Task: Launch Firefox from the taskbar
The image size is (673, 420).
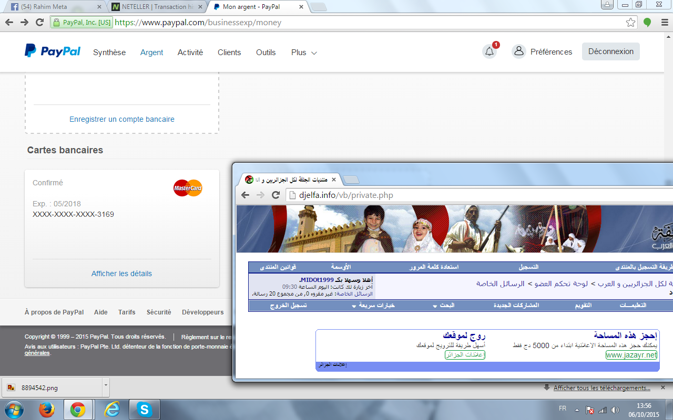Action: click(48, 409)
